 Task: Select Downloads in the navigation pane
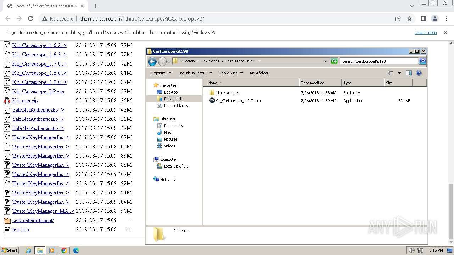click(x=173, y=99)
